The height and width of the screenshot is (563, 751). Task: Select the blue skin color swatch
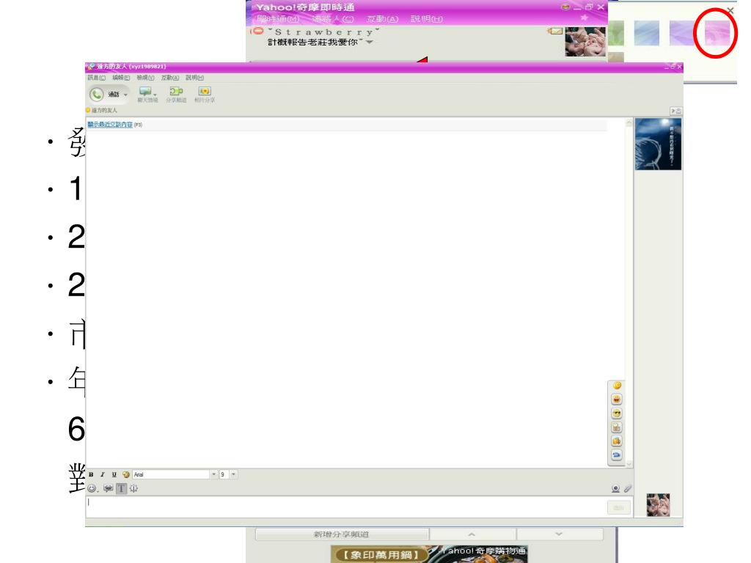[647, 33]
